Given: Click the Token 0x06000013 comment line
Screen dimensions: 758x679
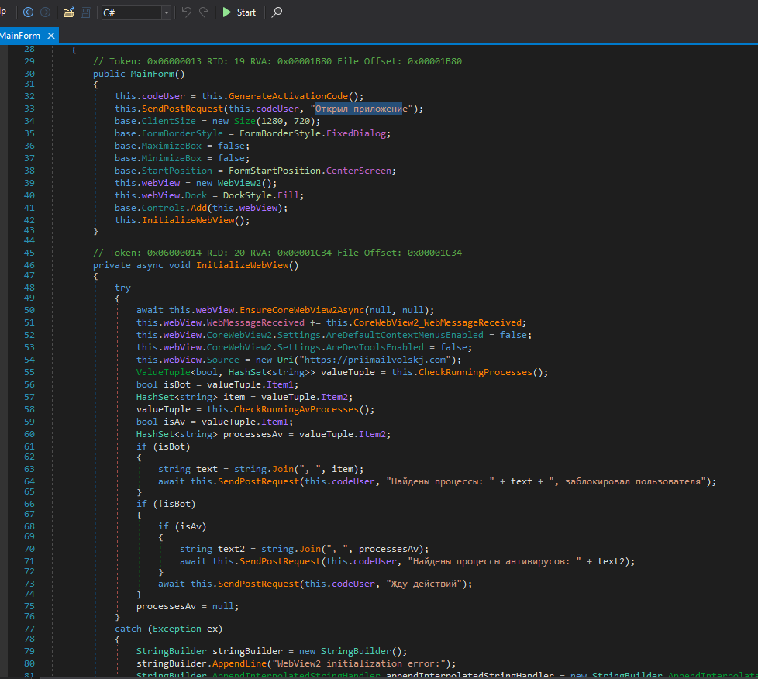Looking at the screenshot, I should (x=277, y=61).
